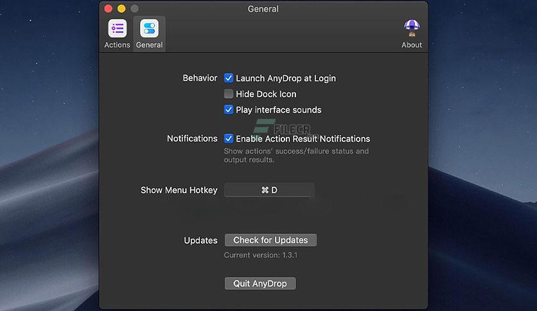Click the General window title text
This screenshot has height=311, width=537.
tap(263, 9)
